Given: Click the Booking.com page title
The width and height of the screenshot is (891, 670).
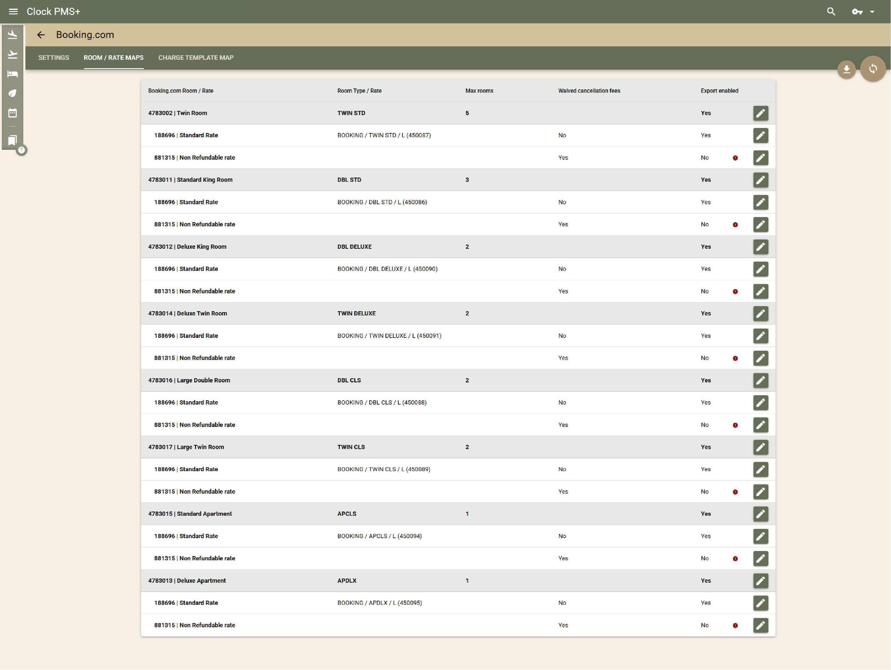Looking at the screenshot, I should [85, 35].
